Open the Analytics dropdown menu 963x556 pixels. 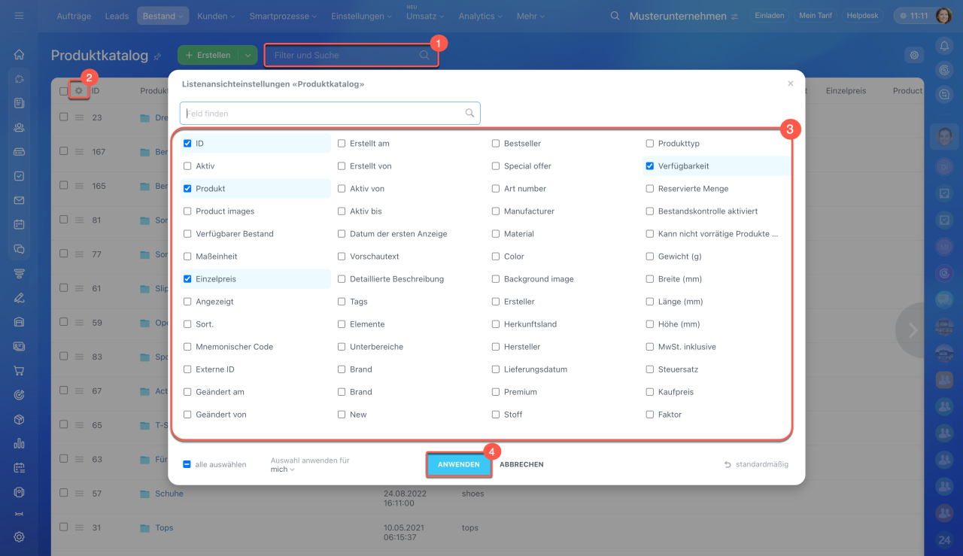pos(481,16)
